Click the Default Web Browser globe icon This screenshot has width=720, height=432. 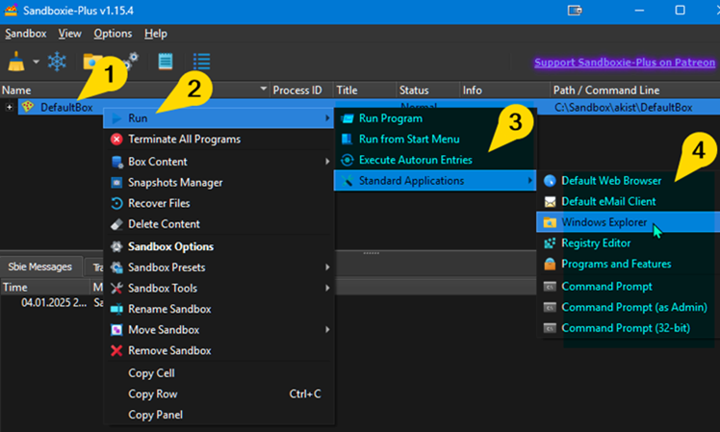click(550, 181)
